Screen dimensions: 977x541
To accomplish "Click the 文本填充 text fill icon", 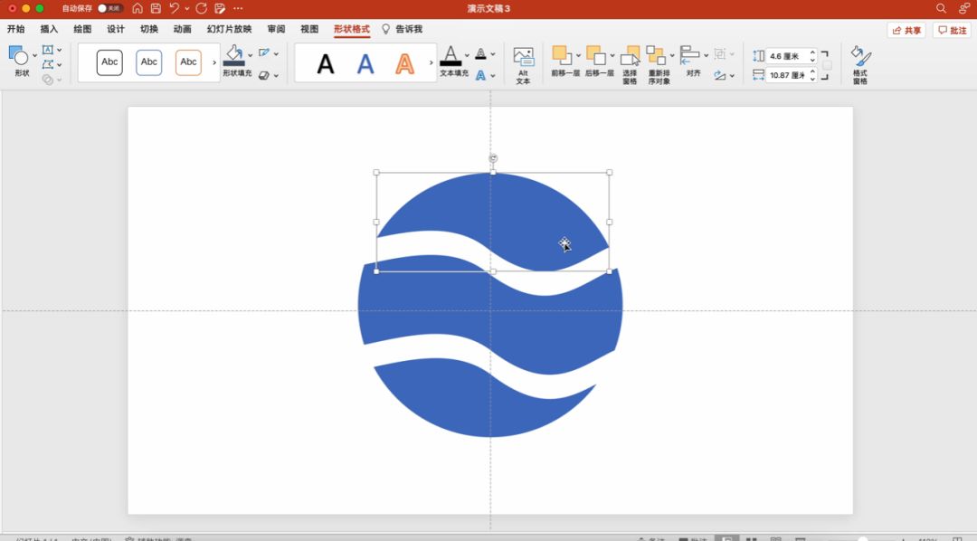I will coord(451,55).
